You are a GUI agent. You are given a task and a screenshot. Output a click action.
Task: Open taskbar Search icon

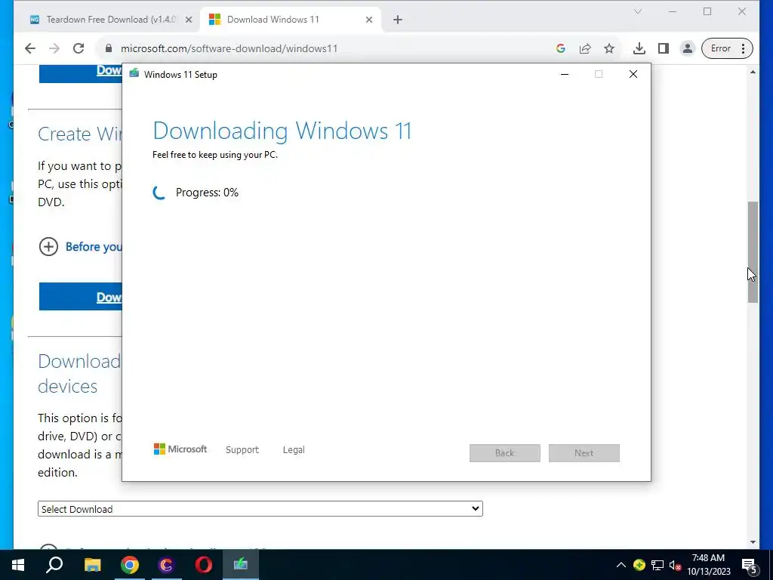point(54,565)
